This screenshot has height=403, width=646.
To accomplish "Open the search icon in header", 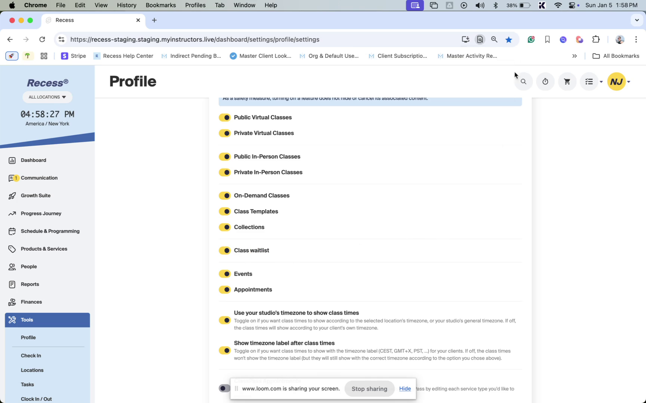I will (x=523, y=81).
